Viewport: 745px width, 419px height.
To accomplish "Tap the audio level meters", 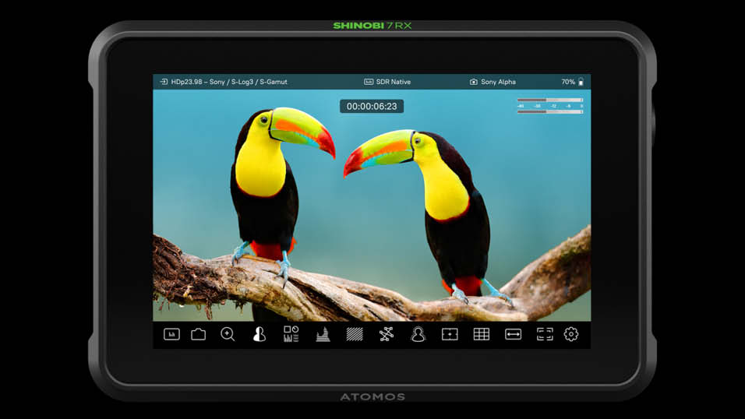I will click(x=549, y=106).
